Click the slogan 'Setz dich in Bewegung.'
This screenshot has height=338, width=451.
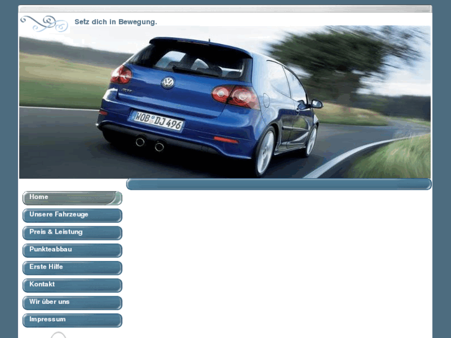tap(115, 22)
